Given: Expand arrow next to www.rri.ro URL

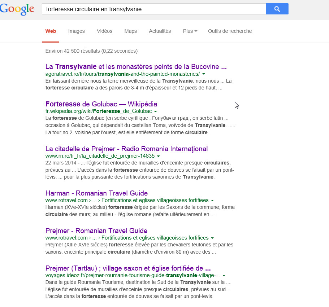Looking at the screenshot, I should pos(158,156).
